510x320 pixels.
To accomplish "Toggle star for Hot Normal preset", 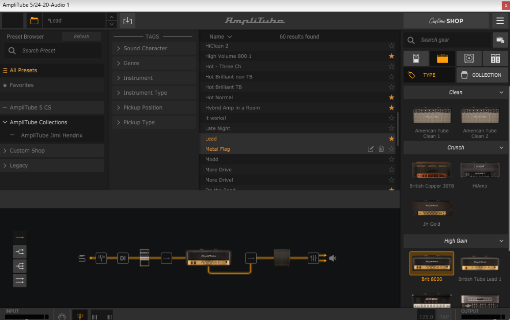I will [x=392, y=97].
